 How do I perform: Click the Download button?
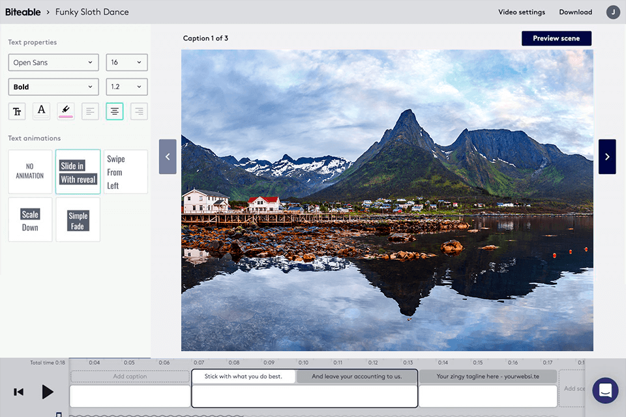pos(575,12)
